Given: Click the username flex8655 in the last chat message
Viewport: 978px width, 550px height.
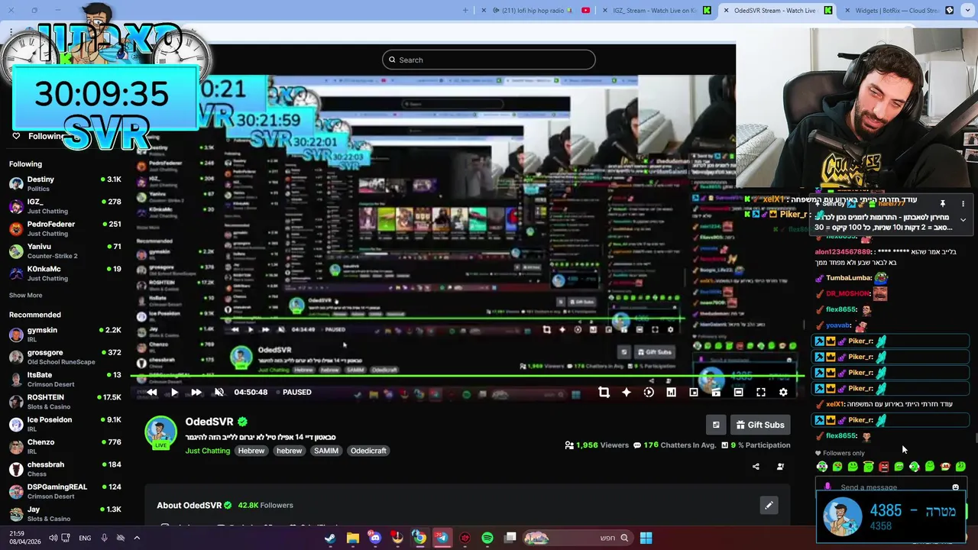Looking at the screenshot, I should pos(841,435).
